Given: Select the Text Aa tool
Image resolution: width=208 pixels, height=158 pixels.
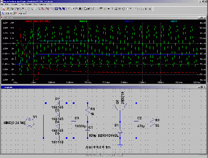Looking at the screenshot, I should click(x=146, y=9).
